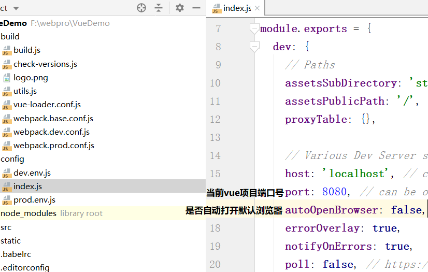Click the 'localhost' host string
The image size is (428, 272).
pyautogui.click(x=355, y=174)
